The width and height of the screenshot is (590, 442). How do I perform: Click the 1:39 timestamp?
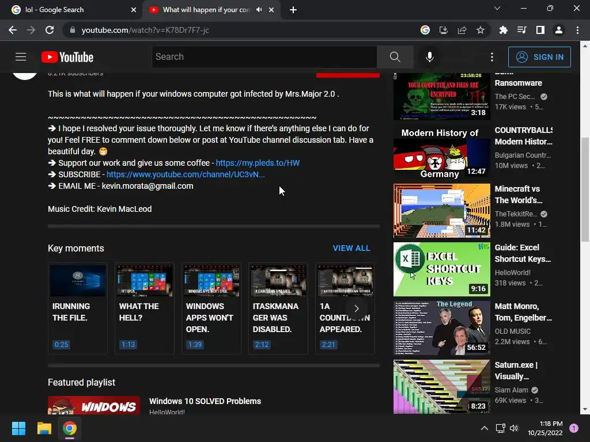(x=195, y=344)
